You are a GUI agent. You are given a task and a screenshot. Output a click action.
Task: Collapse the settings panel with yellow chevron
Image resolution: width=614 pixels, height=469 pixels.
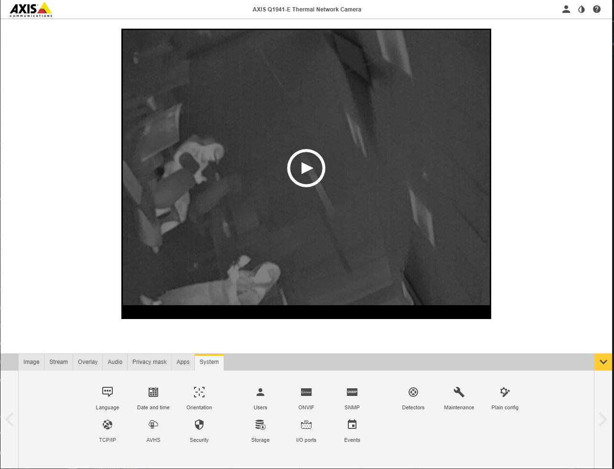[x=603, y=362]
